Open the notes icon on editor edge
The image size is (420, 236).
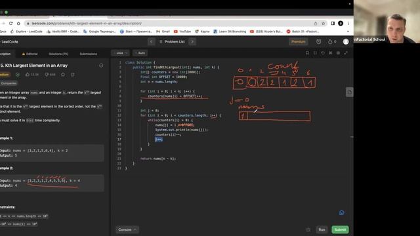pos(349,92)
